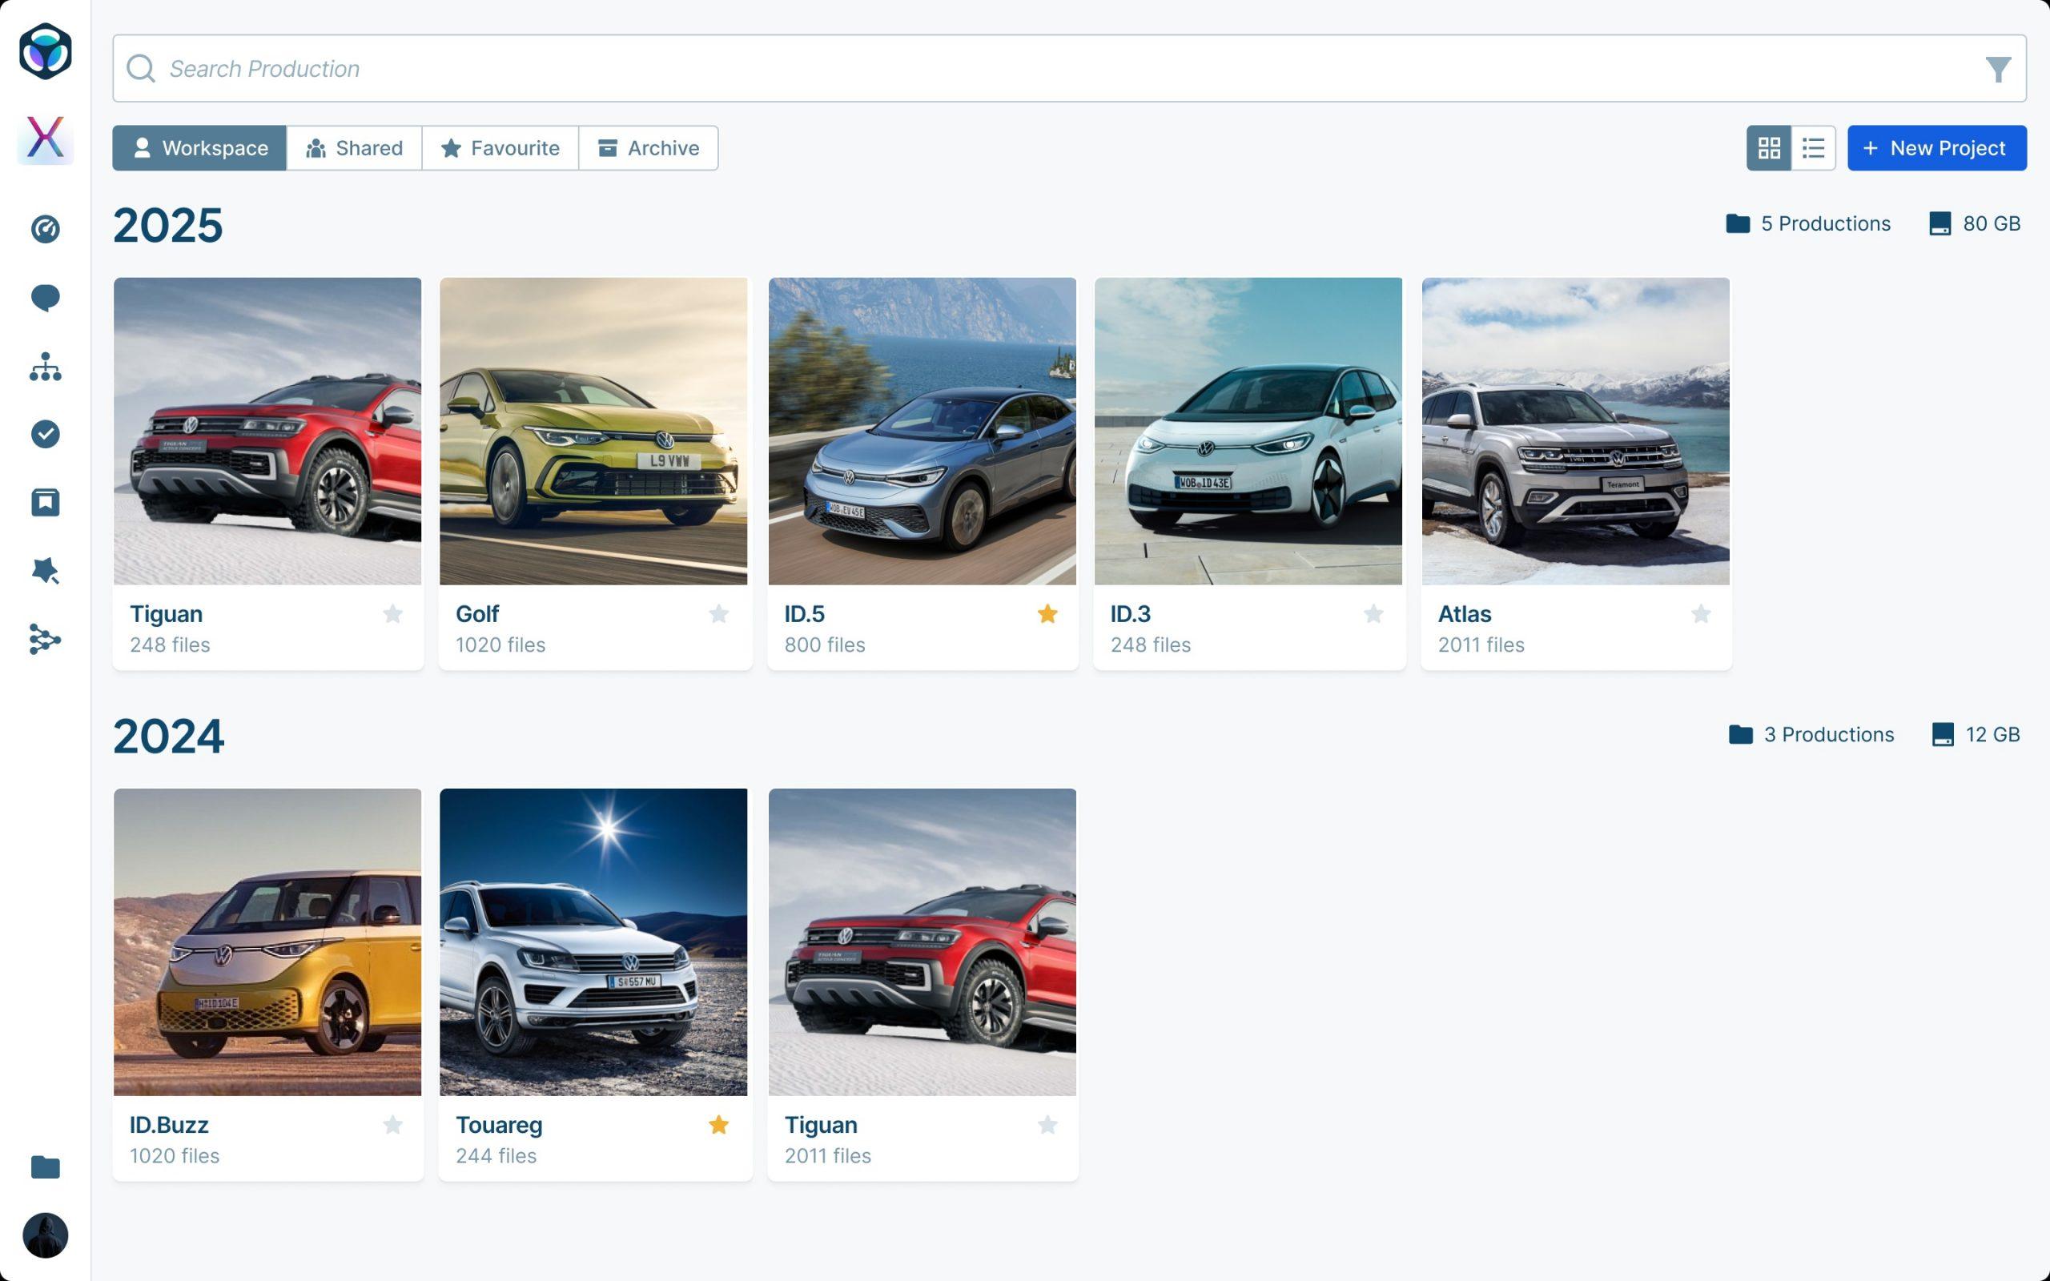Unfavourite the ID.5 production star

coord(1047,613)
